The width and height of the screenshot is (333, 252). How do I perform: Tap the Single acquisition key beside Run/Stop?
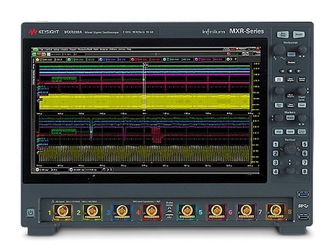(299, 34)
